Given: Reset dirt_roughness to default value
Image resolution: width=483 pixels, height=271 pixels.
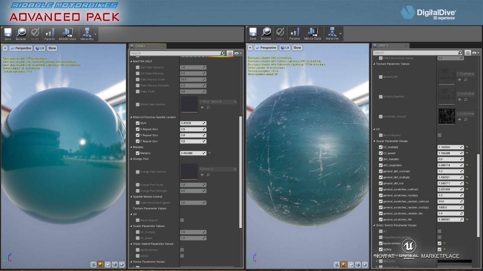Looking at the screenshot, I should pos(467,165).
